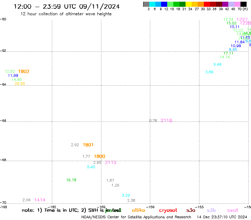This screenshot has width=251, height=220.
Task: Click the title '12:00 – 23:59 UTC 09/11/2024'
Action: tap(67, 6)
